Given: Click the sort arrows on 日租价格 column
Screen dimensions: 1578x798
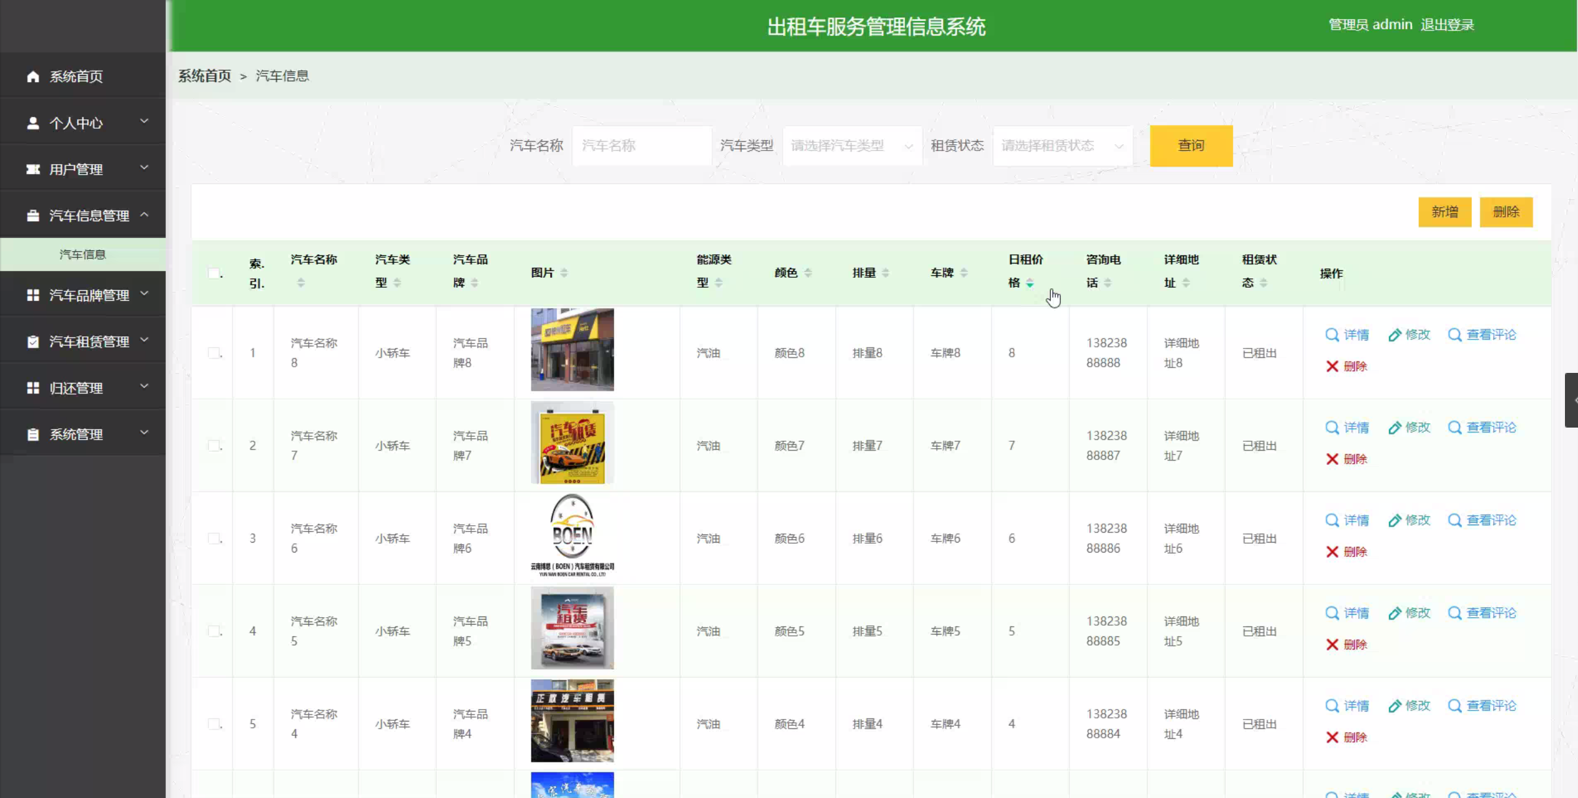Looking at the screenshot, I should [1030, 283].
